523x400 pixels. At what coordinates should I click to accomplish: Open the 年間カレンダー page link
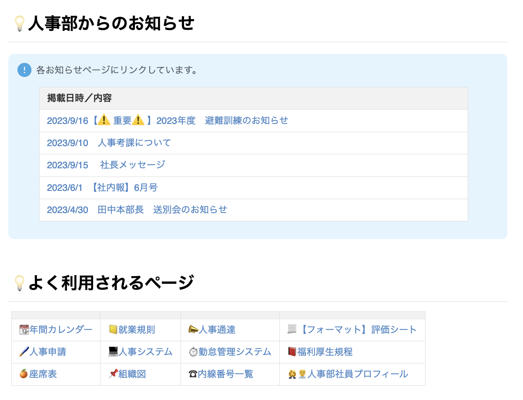[61, 330]
